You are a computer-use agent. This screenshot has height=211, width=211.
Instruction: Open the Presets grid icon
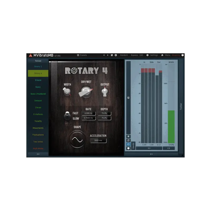click(78, 55)
